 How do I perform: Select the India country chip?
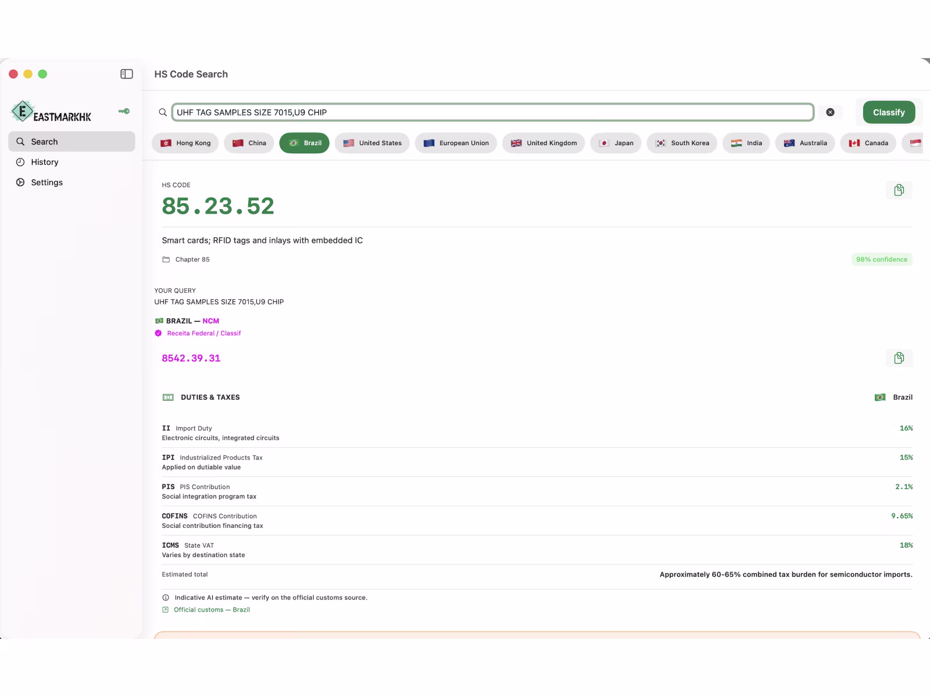click(x=746, y=143)
